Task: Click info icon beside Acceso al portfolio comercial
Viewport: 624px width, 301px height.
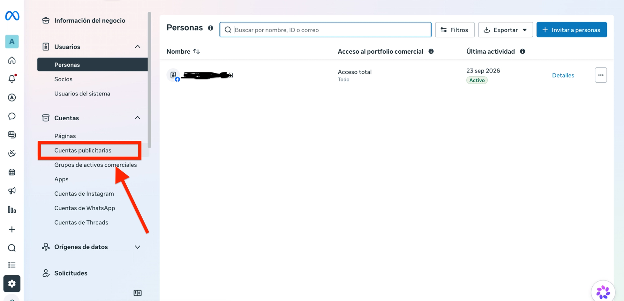Action: coord(431,51)
